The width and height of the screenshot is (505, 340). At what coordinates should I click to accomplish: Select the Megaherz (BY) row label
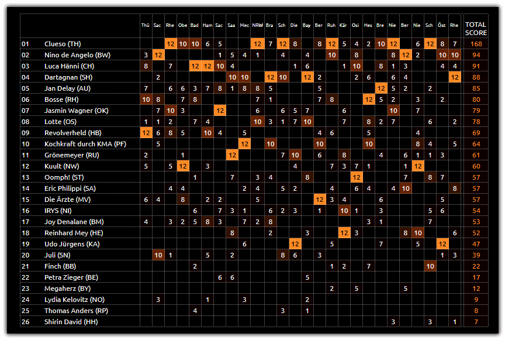(x=67, y=289)
